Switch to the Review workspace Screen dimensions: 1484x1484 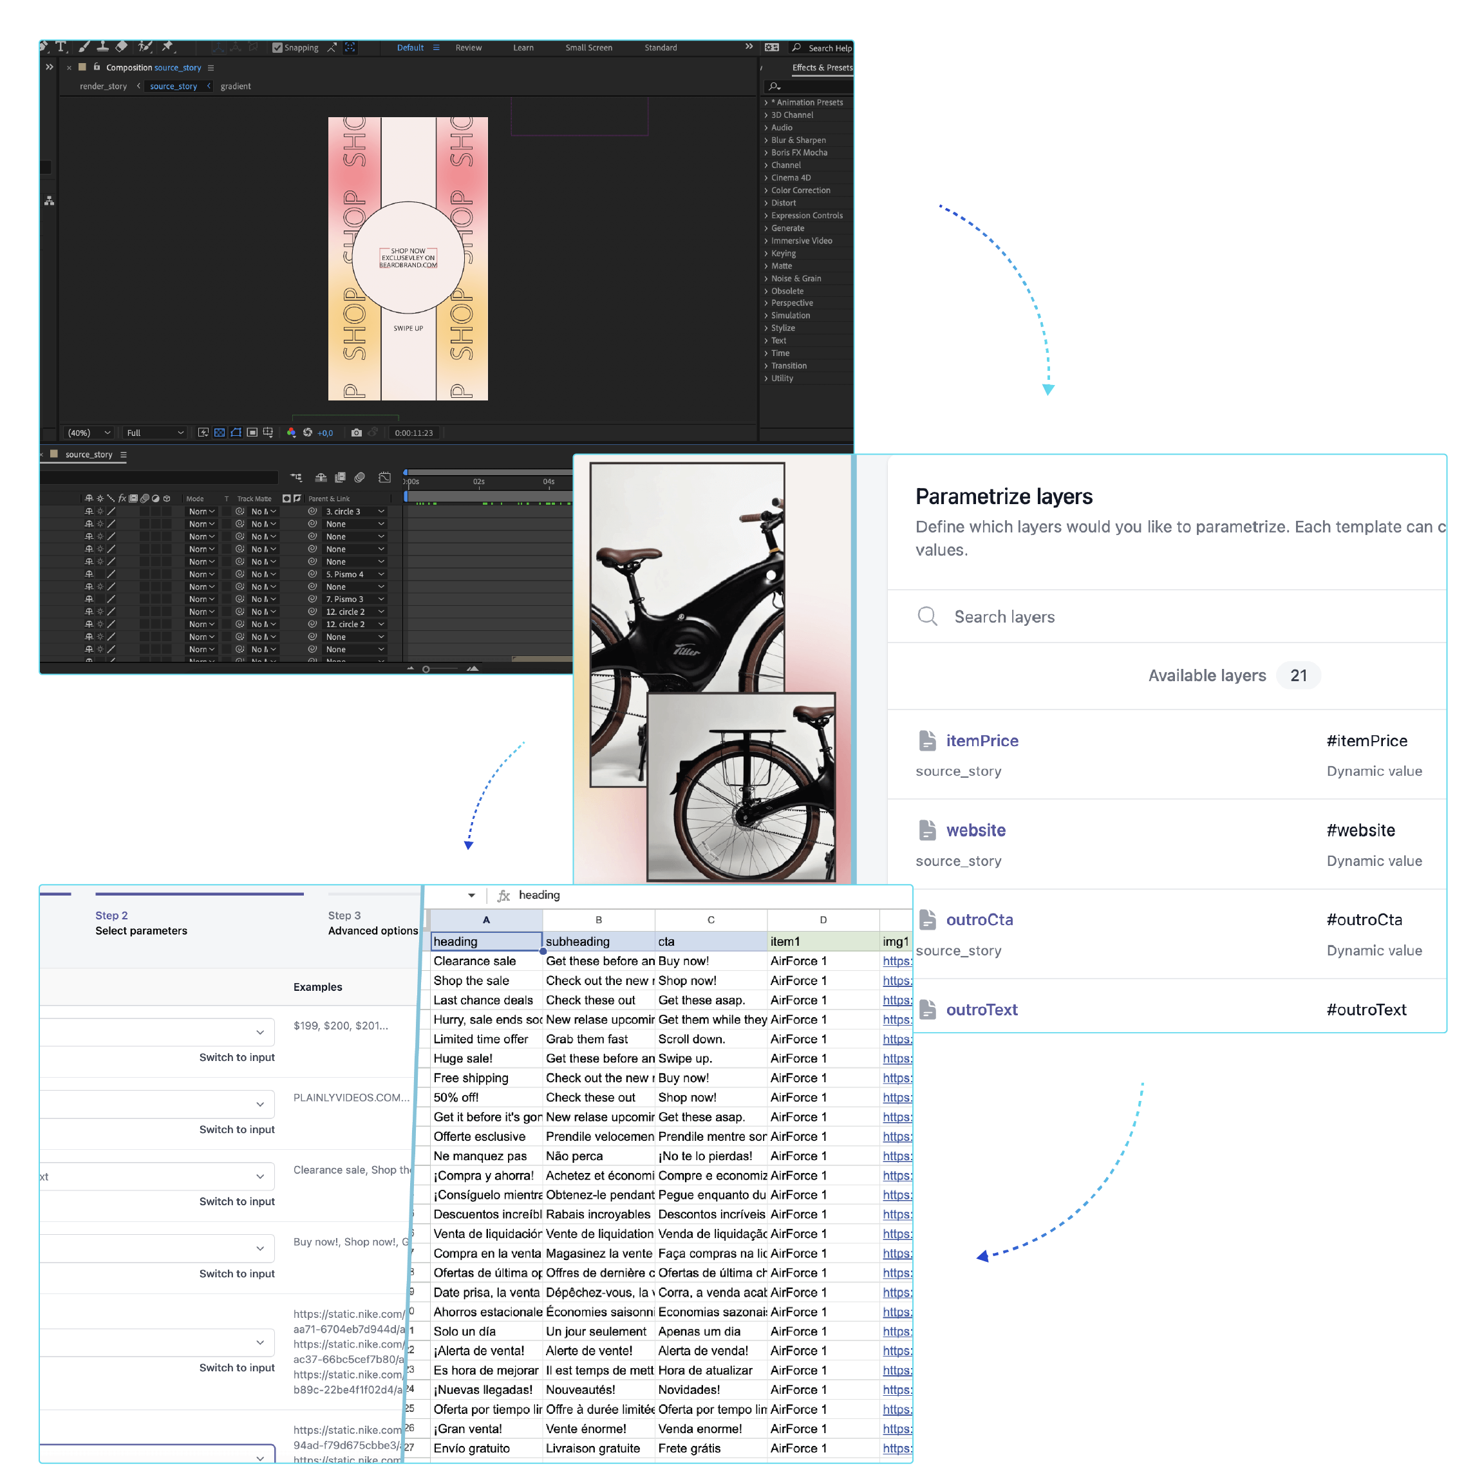468,48
